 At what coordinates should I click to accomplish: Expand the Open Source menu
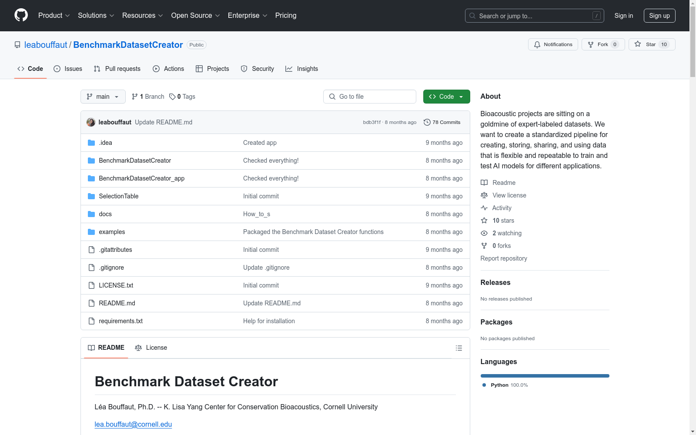(196, 16)
